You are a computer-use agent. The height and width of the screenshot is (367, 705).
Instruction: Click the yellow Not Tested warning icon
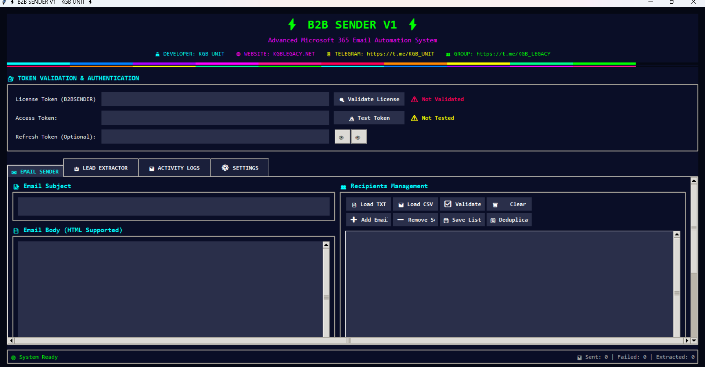[414, 118]
